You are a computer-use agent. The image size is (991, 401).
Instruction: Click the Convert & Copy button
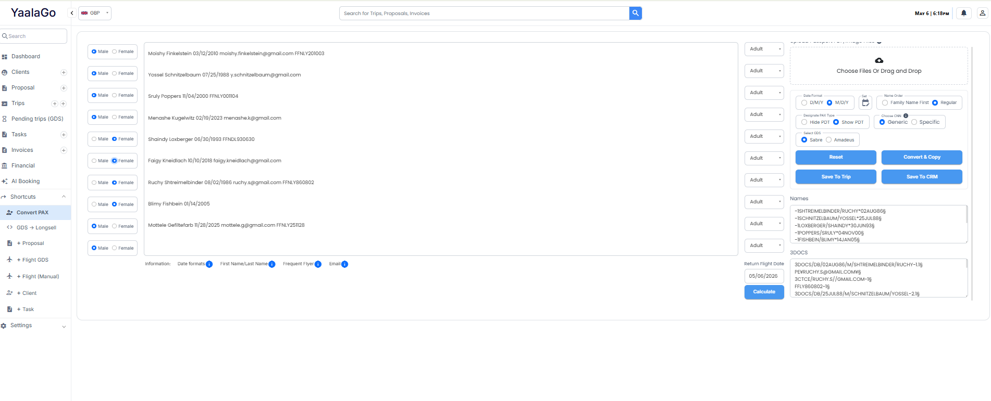click(922, 157)
